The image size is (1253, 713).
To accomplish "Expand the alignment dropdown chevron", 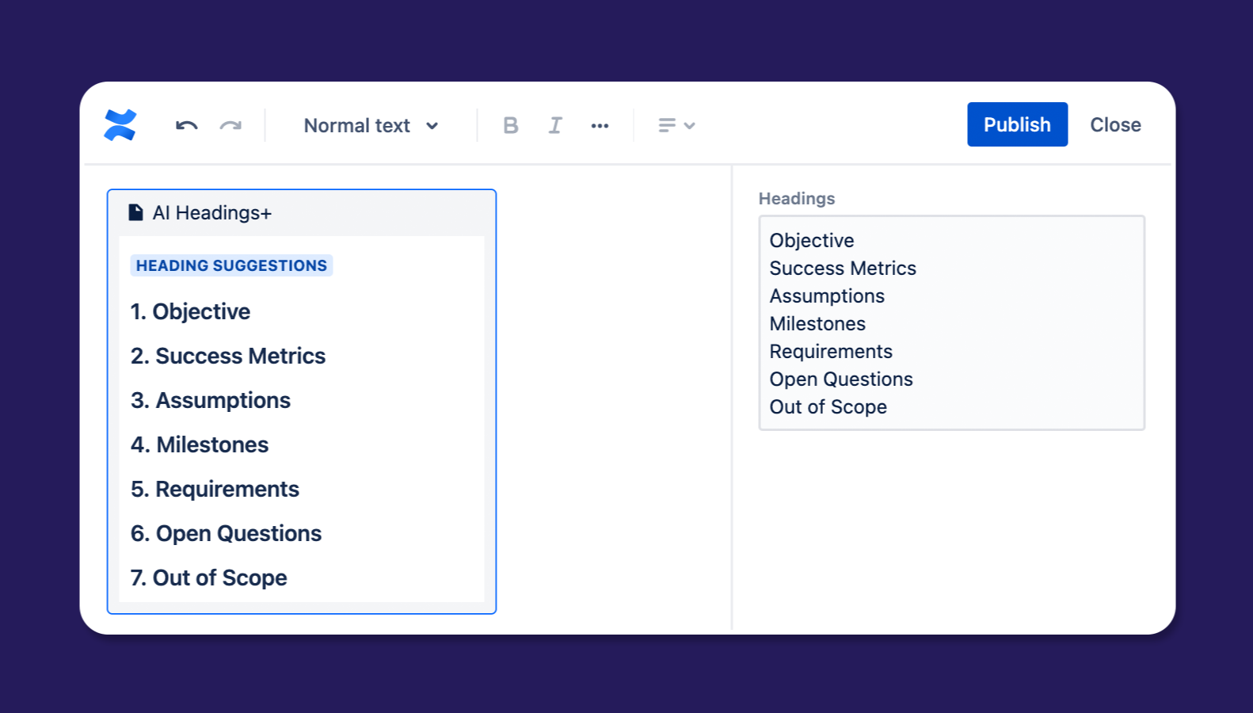I will click(690, 125).
